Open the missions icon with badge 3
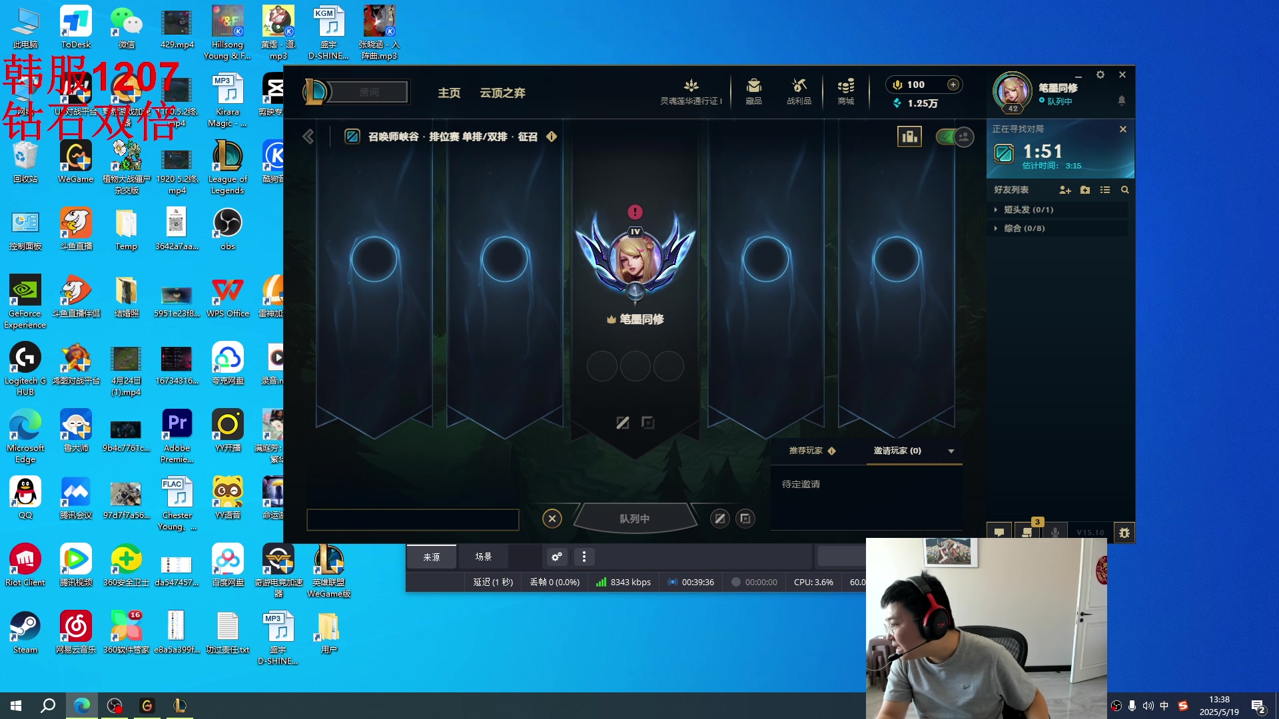Image resolution: width=1279 pixels, height=719 pixels. click(1028, 532)
